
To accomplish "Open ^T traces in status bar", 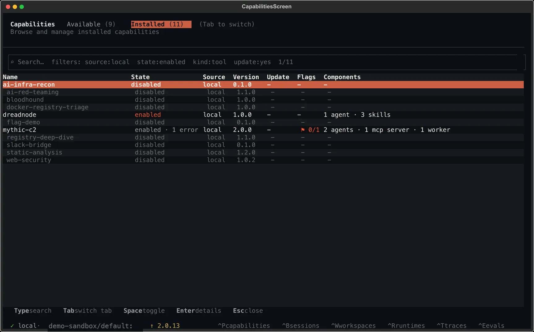I will (451, 326).
